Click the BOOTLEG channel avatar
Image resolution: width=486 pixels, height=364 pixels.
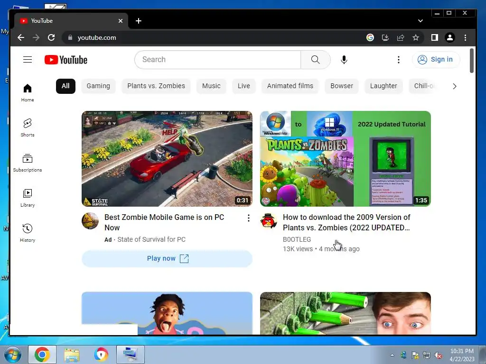269,221
